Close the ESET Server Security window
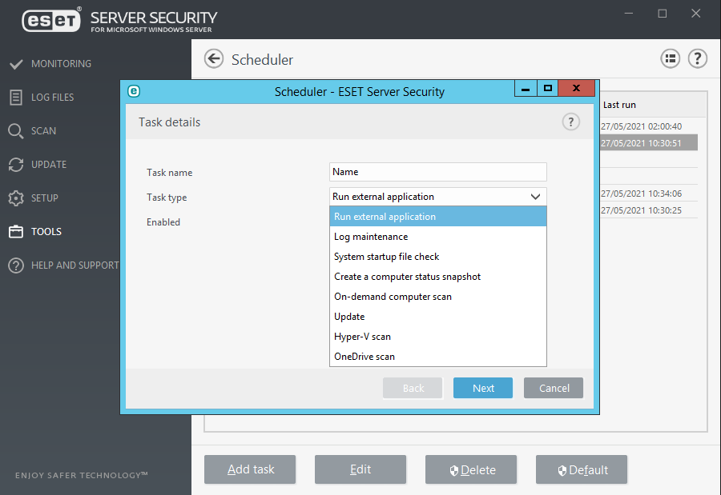 695,14
